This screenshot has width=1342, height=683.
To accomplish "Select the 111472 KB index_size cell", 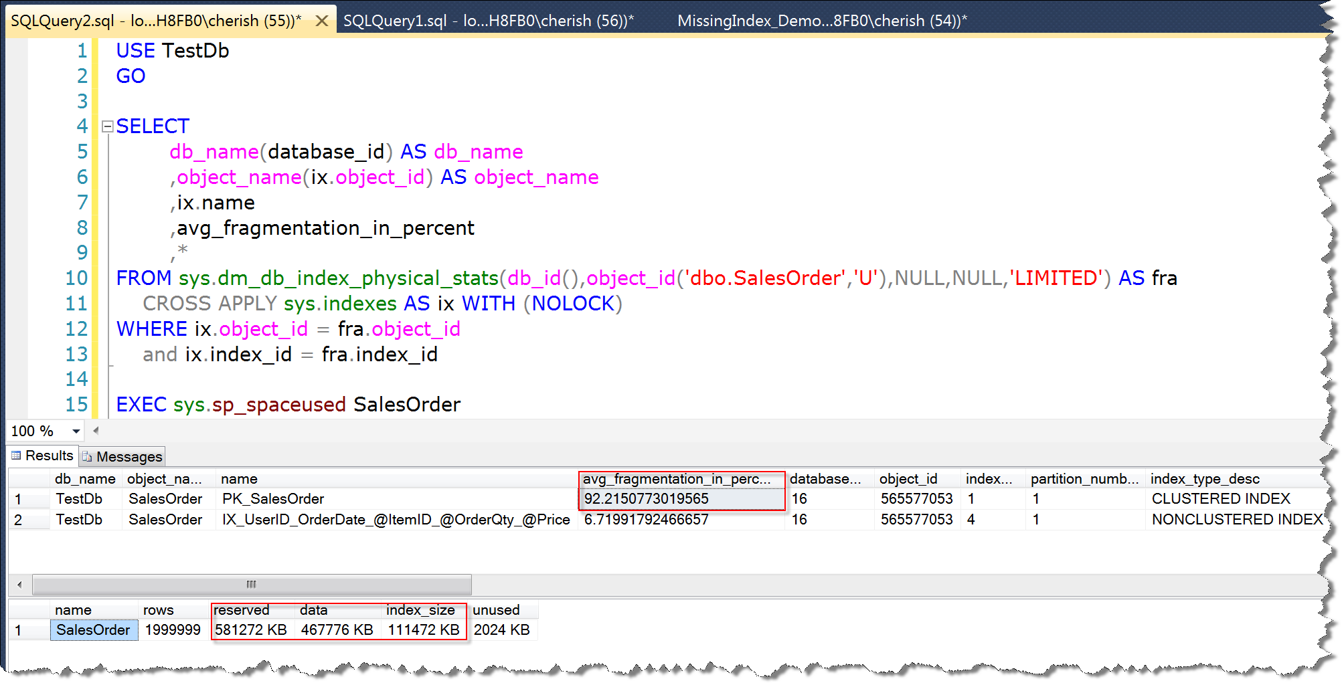I will [x=424, y=630].
